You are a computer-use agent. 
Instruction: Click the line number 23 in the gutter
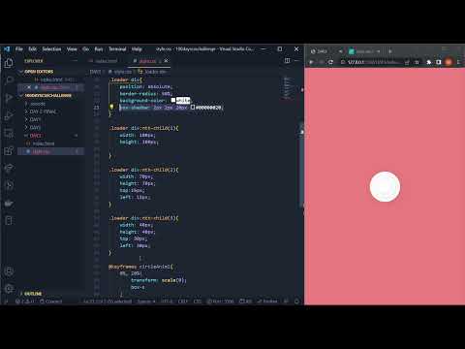[x=97, y=108]
